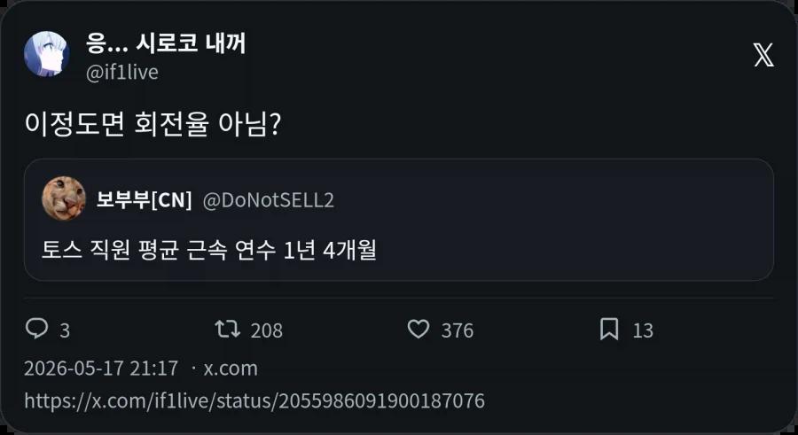Click the retweet count 208
The image size is (798, 435).
click(x=267, y=330)
